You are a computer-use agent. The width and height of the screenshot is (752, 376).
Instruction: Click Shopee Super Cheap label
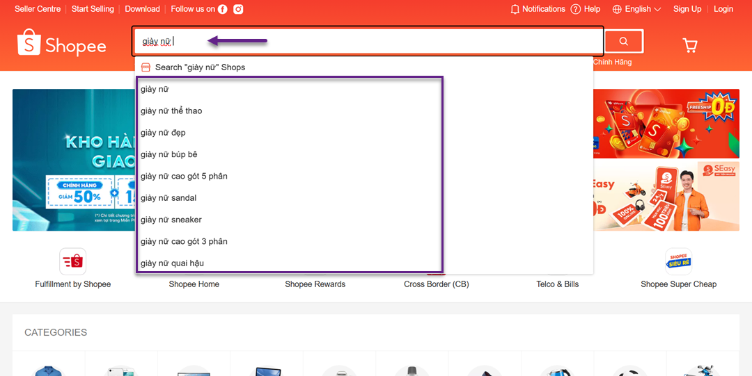[x=679, y=284]
